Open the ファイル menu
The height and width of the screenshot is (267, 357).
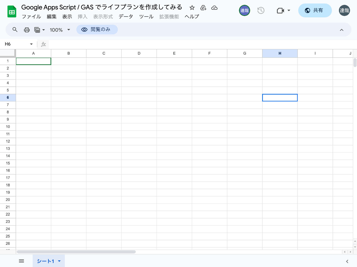tap(31, 17)
